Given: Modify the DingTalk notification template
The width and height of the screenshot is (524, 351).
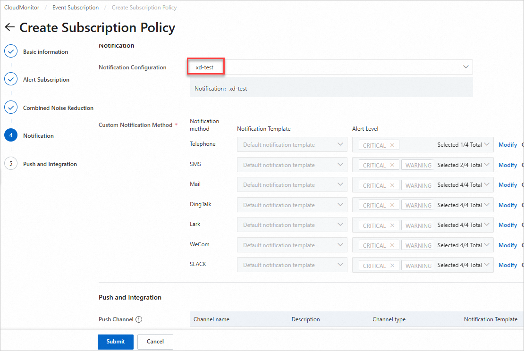Looking at the screenshot, I should pos(507,205).
